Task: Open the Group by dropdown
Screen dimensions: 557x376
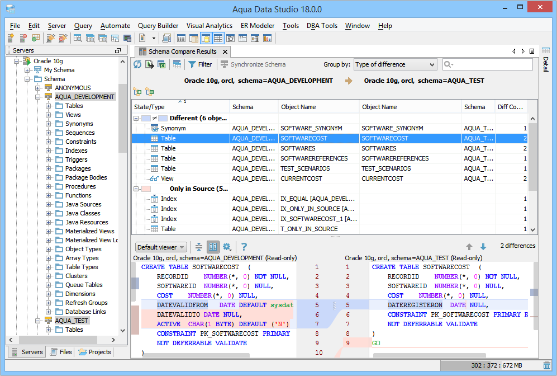Action: coord(395,64)
